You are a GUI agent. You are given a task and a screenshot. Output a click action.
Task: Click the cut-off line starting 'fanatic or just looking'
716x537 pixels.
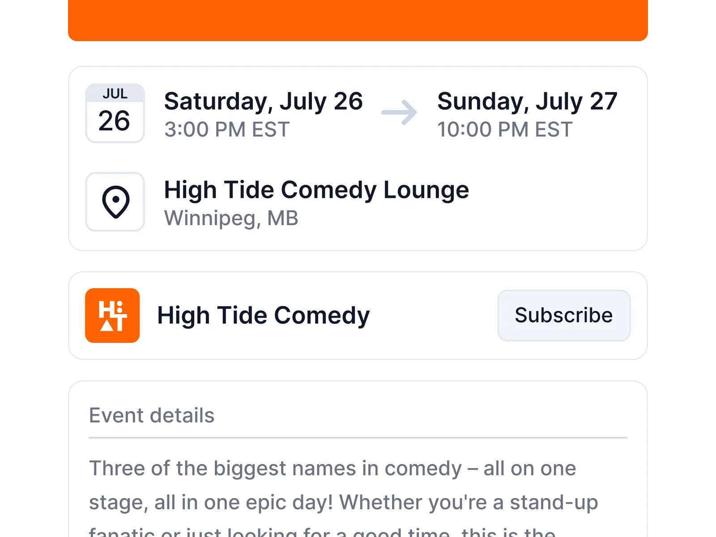(x=322, y=533)
